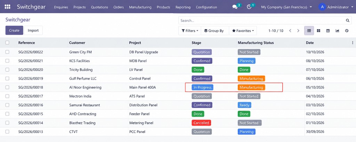Open the conversations chat icon
356x142 pixels.
coord(235,7)
